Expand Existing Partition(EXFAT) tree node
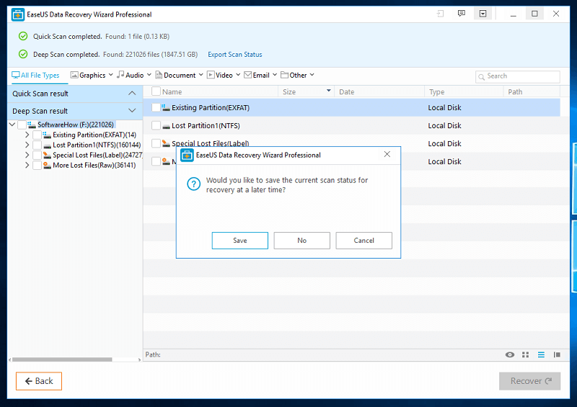 (27, 135)
